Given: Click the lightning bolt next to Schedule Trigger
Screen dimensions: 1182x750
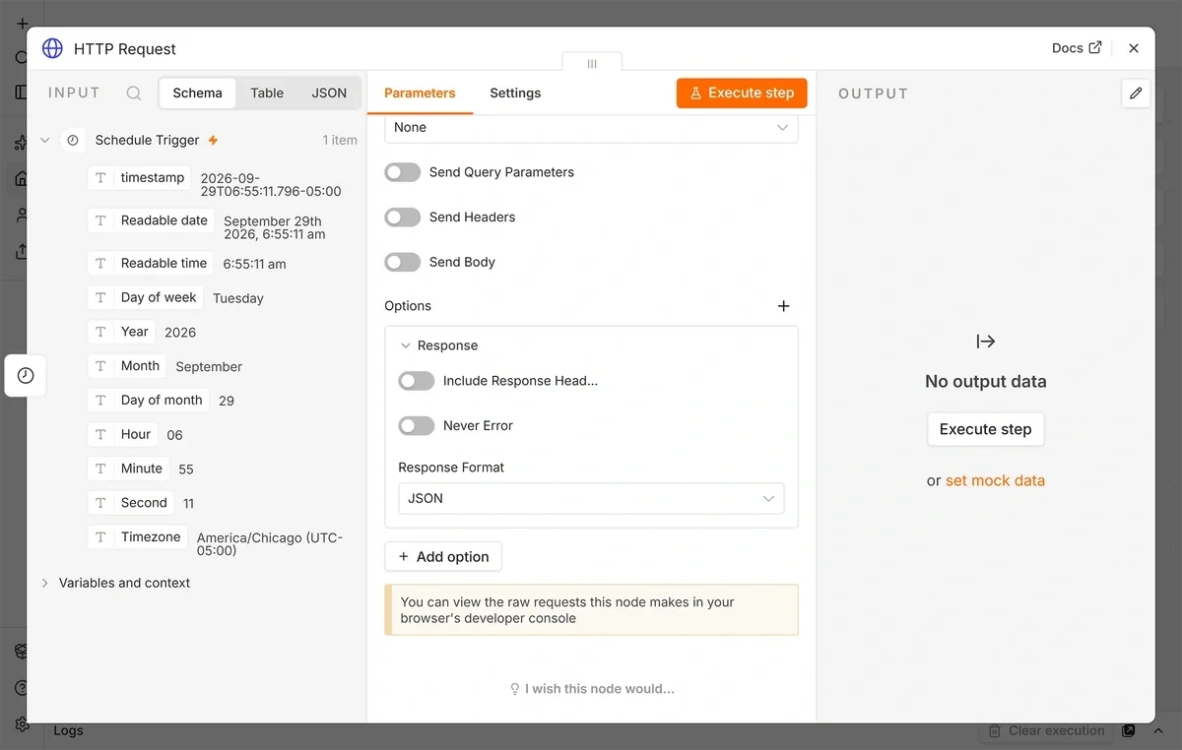Looking at the screenshot, I should coord(213,141).
